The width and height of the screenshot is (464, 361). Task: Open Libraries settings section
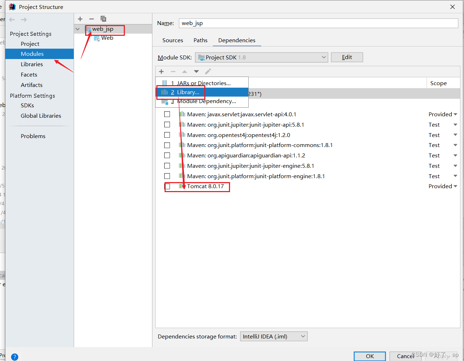[32, 64]
